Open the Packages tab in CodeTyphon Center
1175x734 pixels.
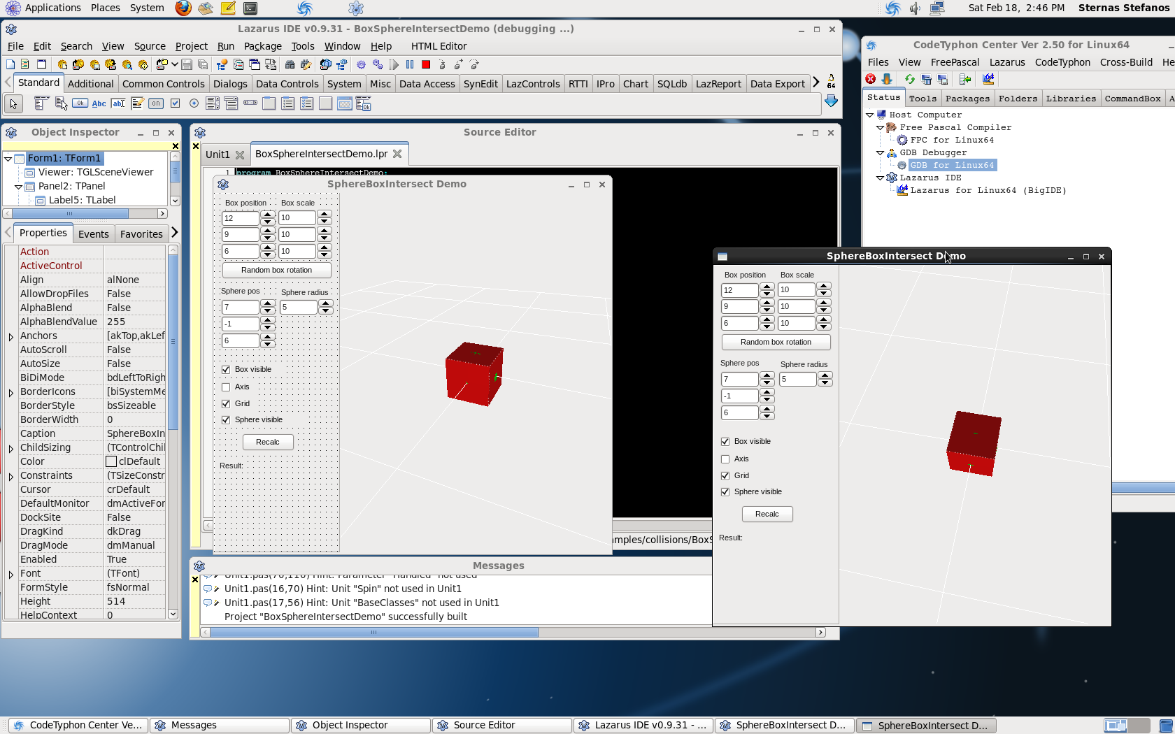(967, 99)
